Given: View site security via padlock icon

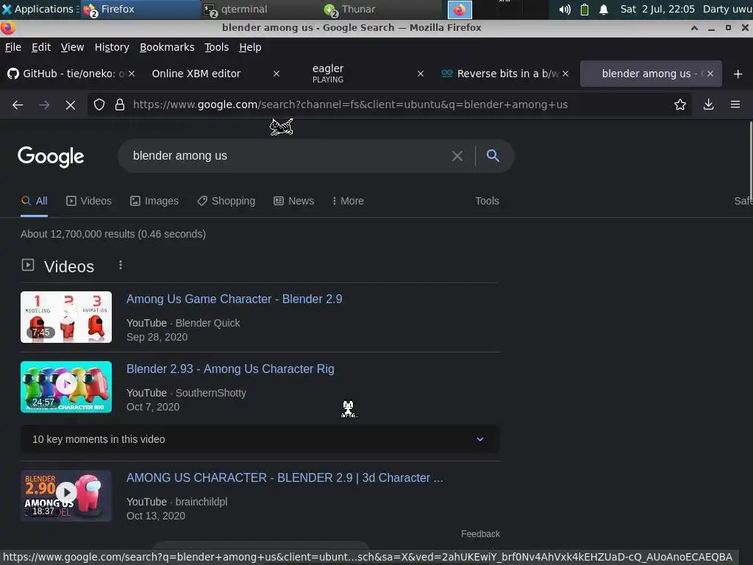Looking at the screenshot, I should pos(120,104).
